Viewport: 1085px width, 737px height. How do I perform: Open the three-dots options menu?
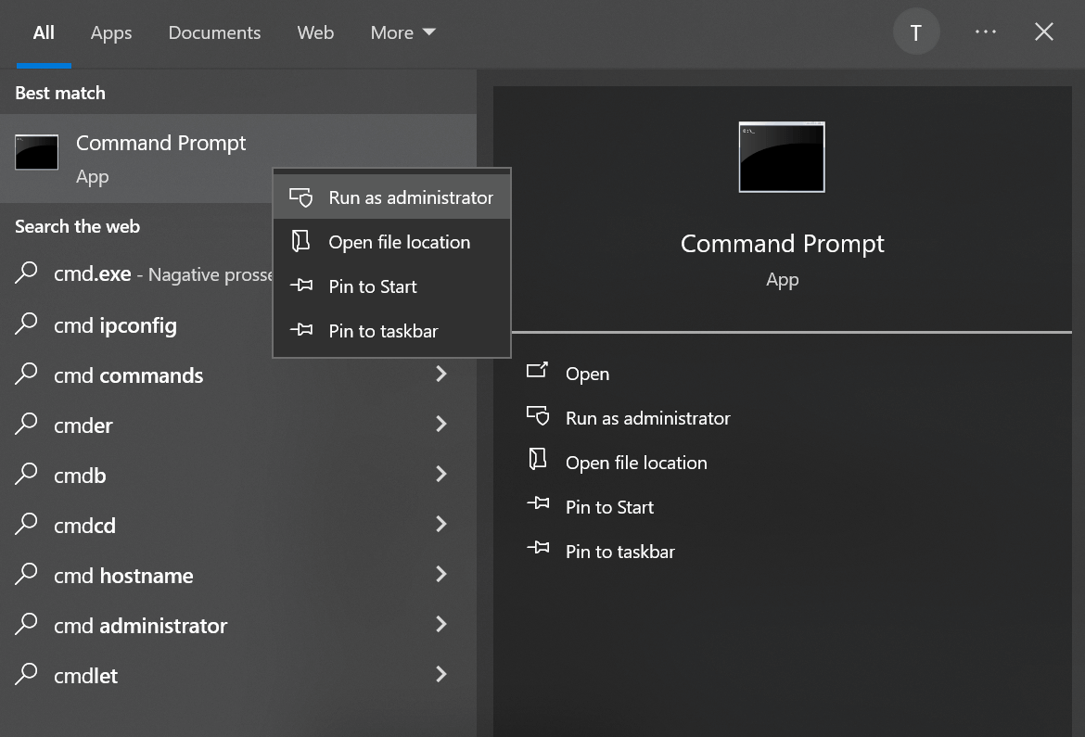coord(985,32)
